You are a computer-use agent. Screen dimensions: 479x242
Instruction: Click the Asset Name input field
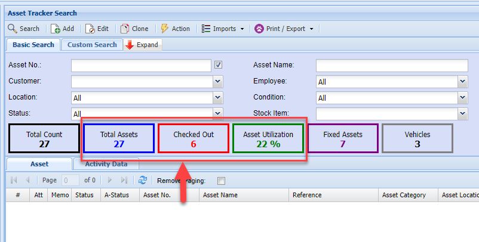point(391,66)
